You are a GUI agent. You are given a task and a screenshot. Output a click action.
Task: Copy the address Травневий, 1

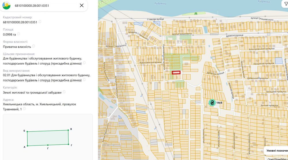[24, 109]
